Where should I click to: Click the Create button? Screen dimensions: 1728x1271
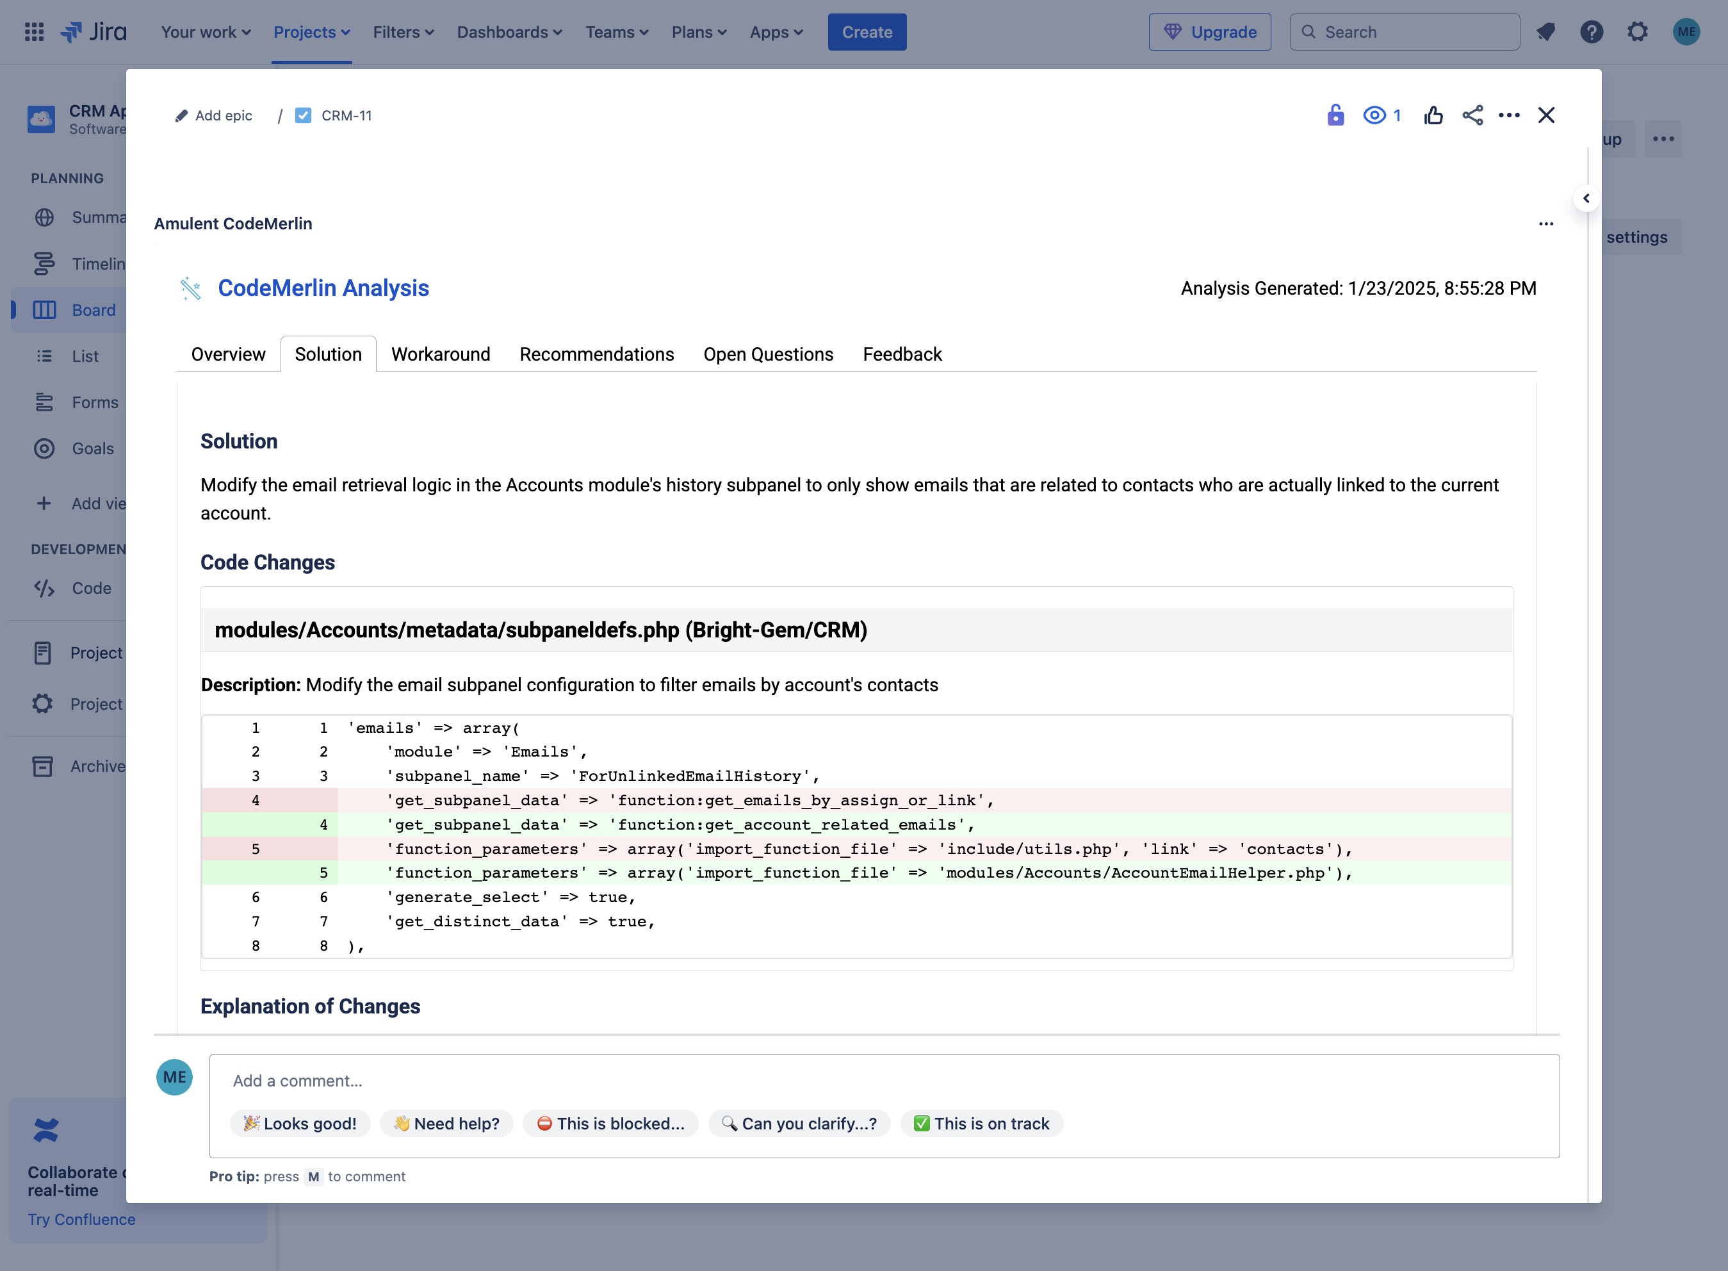pos(867,32)
